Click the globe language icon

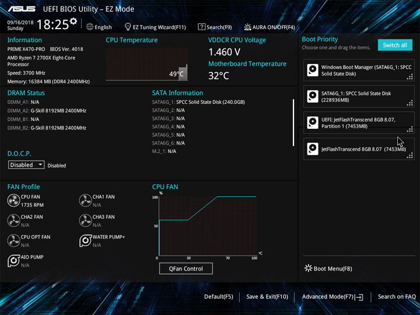click(90, 27)
